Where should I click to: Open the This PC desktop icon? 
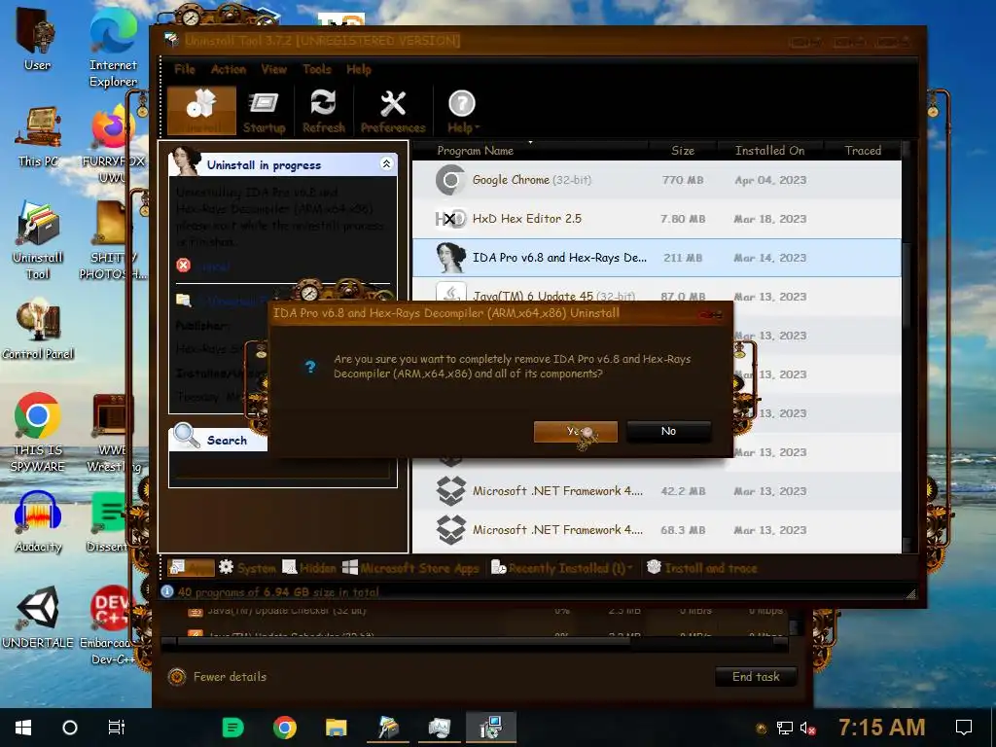pyautogui.click(x=38, y=136)
